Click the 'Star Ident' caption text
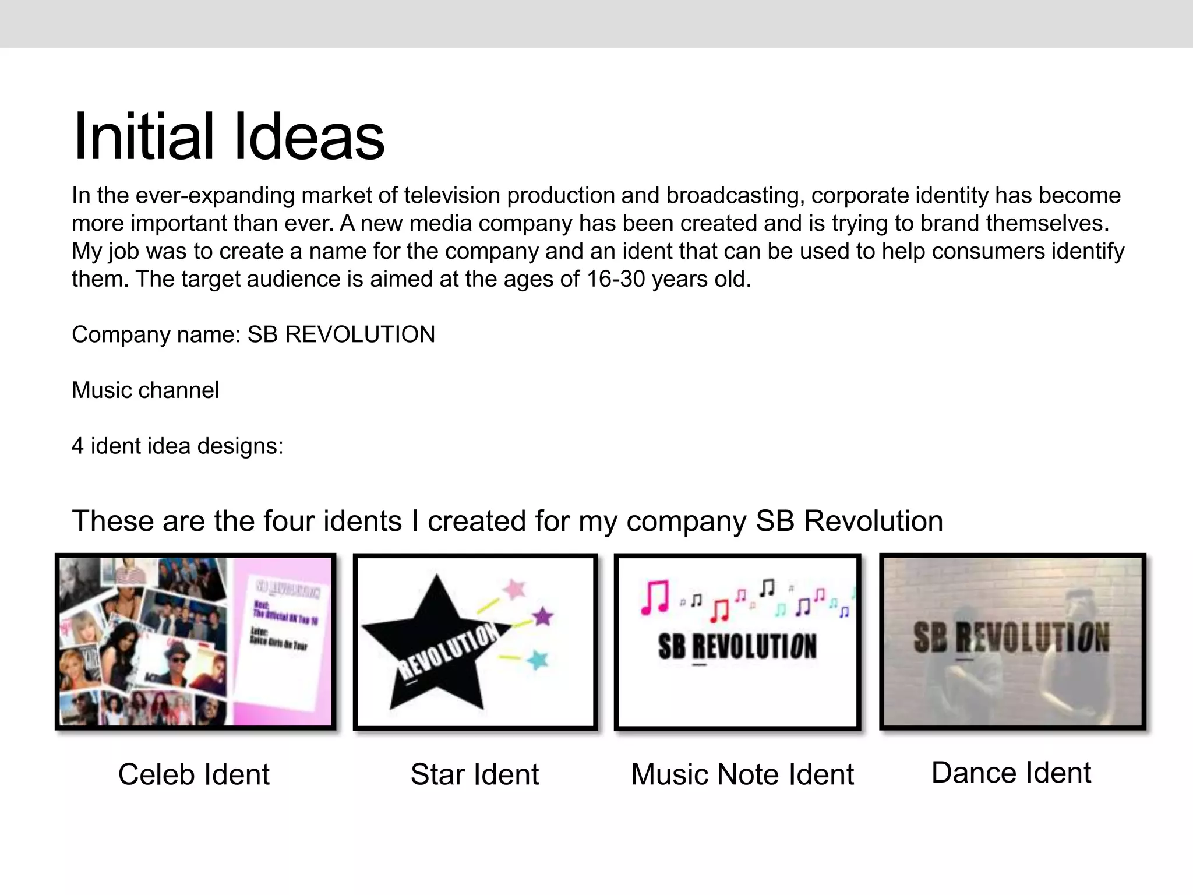Image resolution: width=1193 pixels, height=895 pixels. click(475, 774)
